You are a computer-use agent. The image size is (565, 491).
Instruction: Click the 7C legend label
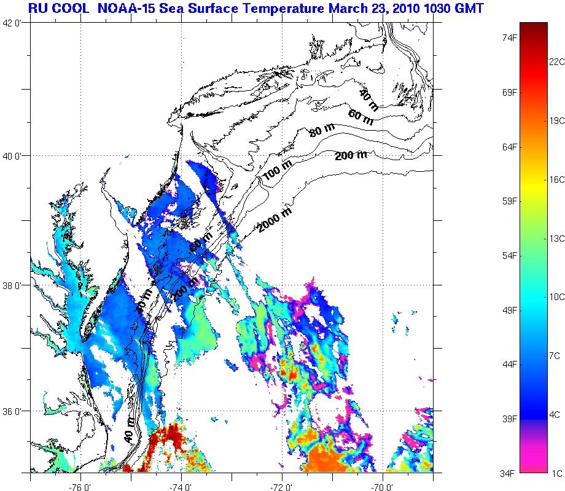pyautogui.click(x=555, y=356)
